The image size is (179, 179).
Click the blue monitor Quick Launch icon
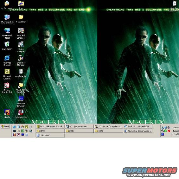point(22,135)
